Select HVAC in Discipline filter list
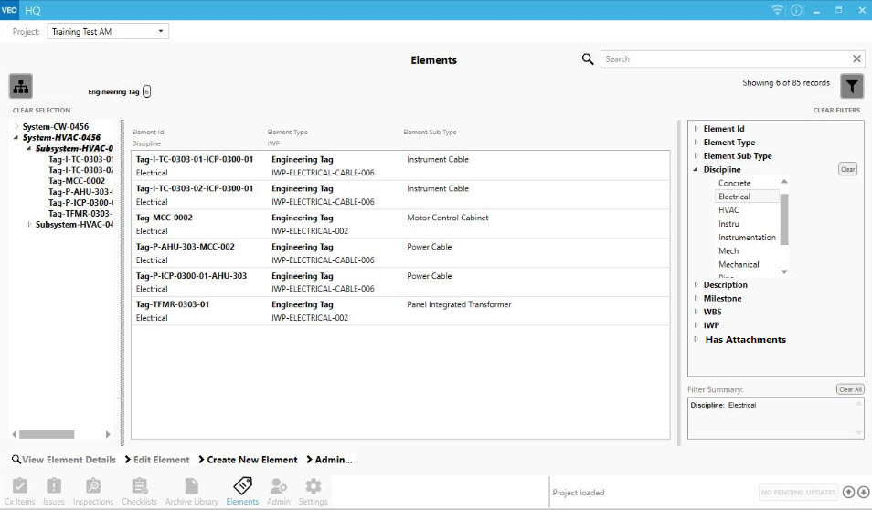This screenshot has height=510, width=872. [x=728, y=210]
